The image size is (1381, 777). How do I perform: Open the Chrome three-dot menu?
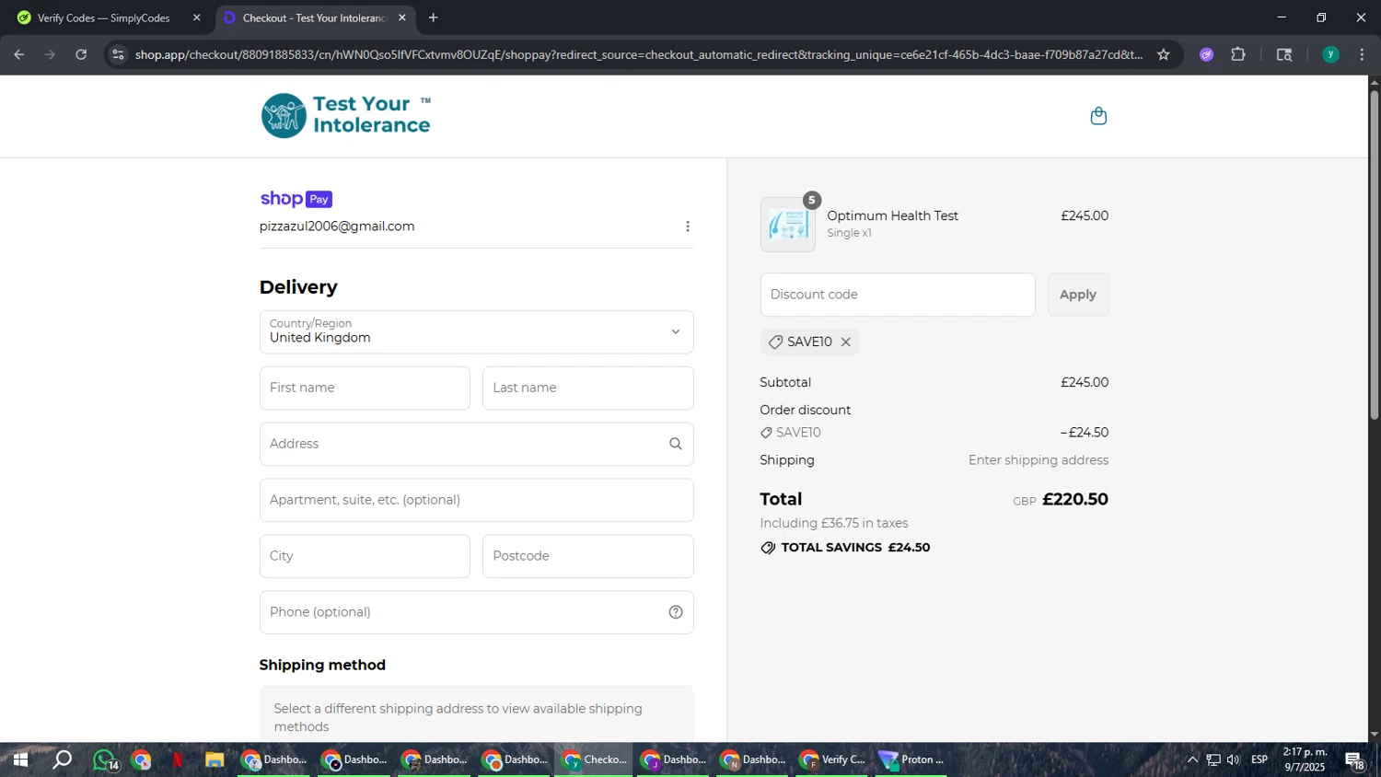(1362, 54)
